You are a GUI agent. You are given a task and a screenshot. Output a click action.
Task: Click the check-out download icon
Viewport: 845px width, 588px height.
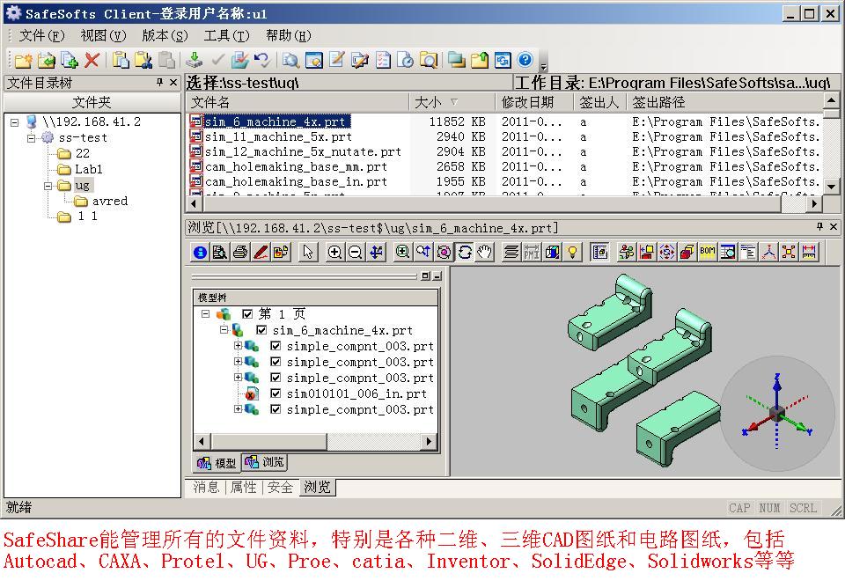pyautogui.click(x=194, y=60)
